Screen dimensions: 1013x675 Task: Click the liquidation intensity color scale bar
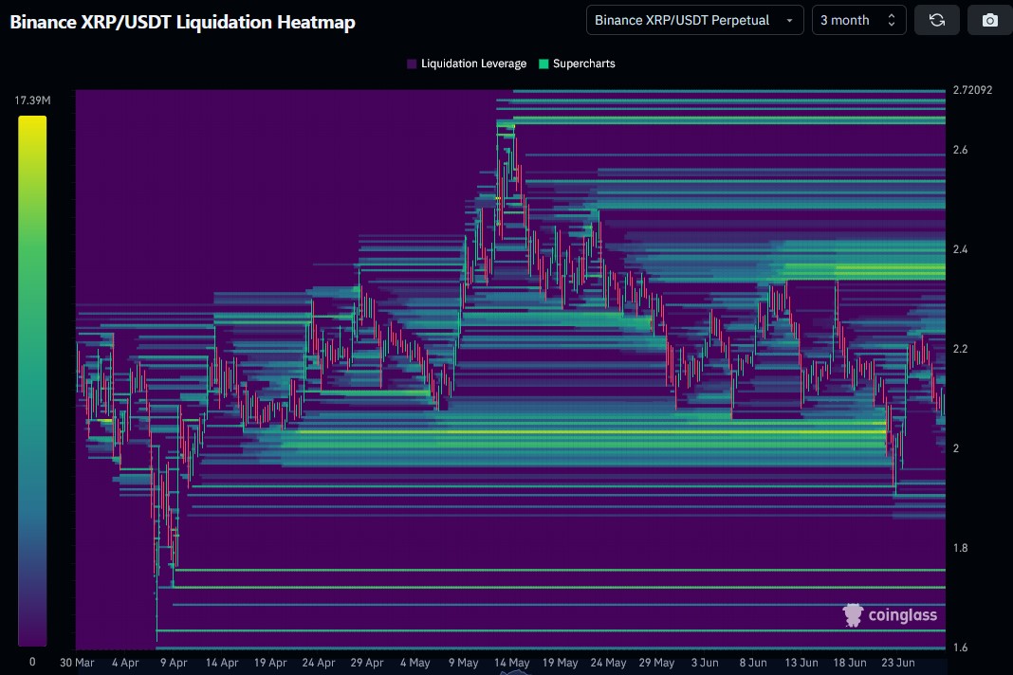[32, 380]
